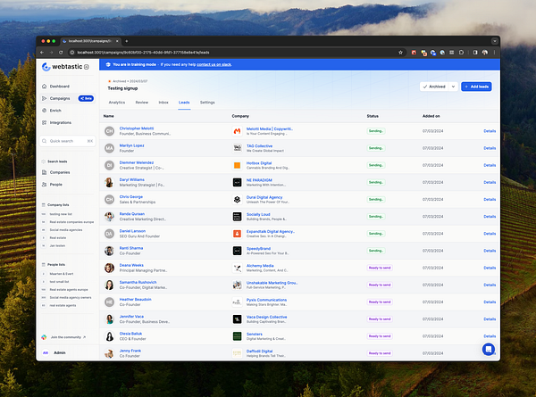Open Companies under Search leads
The image size is (536, 397).
click(60, 172)
